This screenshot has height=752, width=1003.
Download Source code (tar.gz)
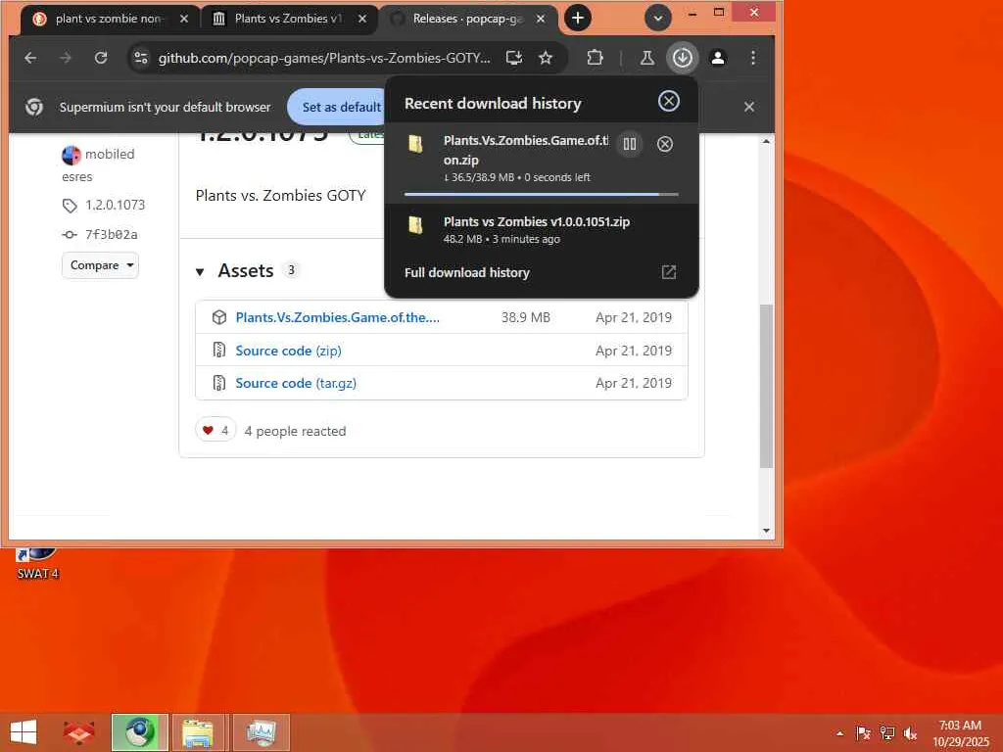point(296,383)
